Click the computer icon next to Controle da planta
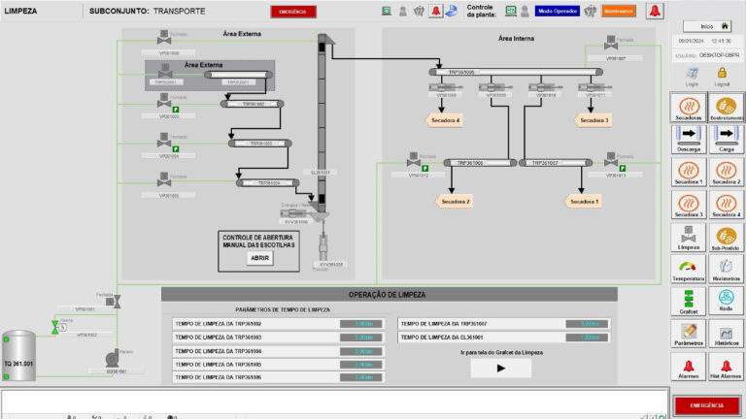 pos(511,11)
